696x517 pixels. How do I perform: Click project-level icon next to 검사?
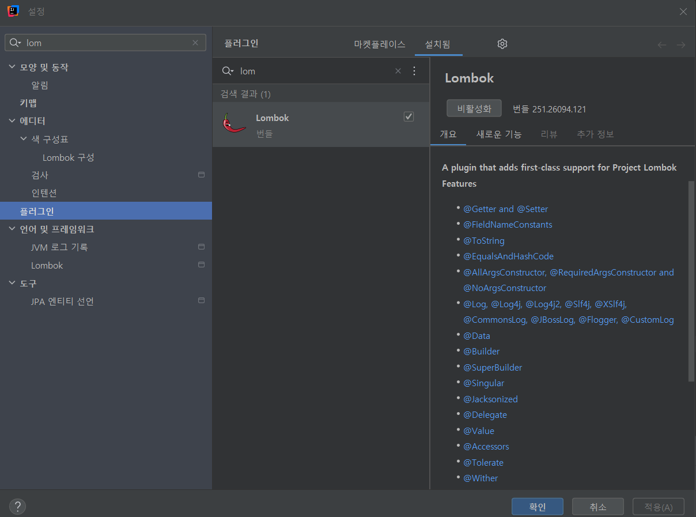click(201, 175)
